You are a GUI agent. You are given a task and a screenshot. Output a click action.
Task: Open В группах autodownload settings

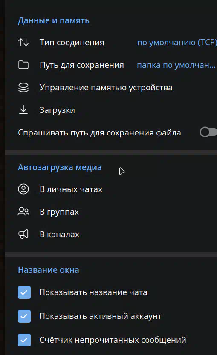(111, 212)
